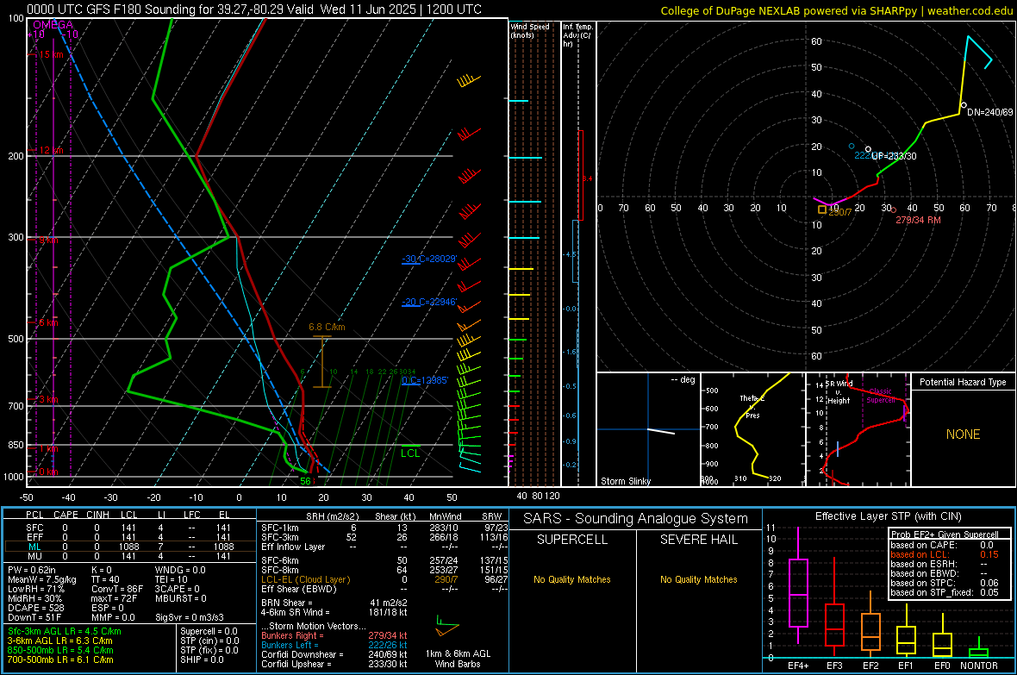Click No Quality Matches under SUPERCELL
Image resolution: width=1017 pixels, height=675 pixels.
coord(572,579)
